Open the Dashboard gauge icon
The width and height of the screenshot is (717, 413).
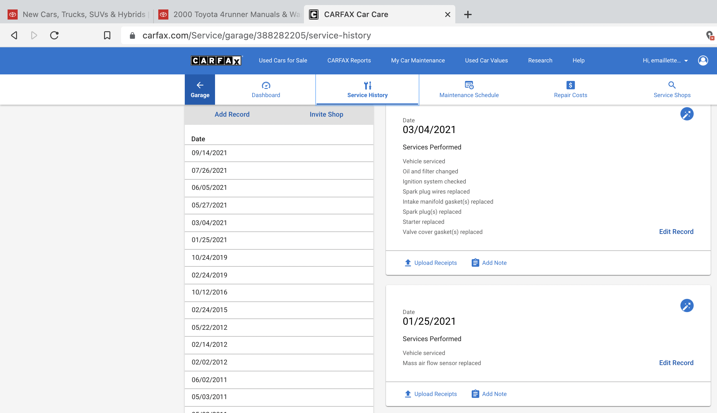pos(266,85)
